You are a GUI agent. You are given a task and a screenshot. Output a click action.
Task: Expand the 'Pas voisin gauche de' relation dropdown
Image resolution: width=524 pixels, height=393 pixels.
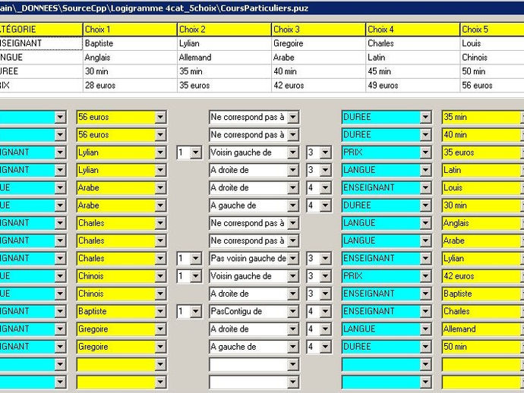coord(293,259)
